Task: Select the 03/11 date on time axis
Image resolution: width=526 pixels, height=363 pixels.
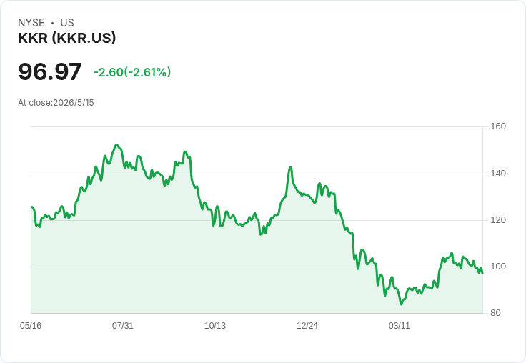Action: (400, 326)
